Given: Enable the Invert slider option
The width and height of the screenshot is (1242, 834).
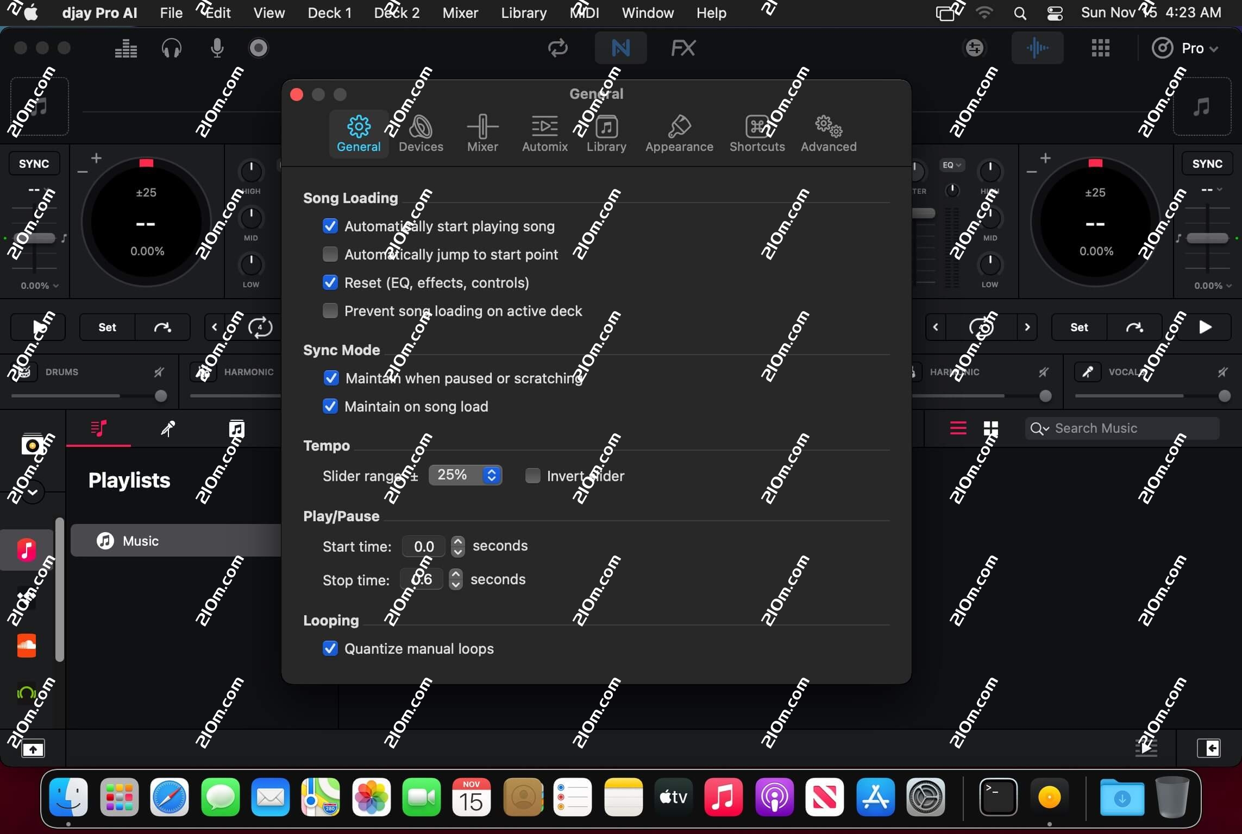Looking at the screenshot, I should point(533,476).
